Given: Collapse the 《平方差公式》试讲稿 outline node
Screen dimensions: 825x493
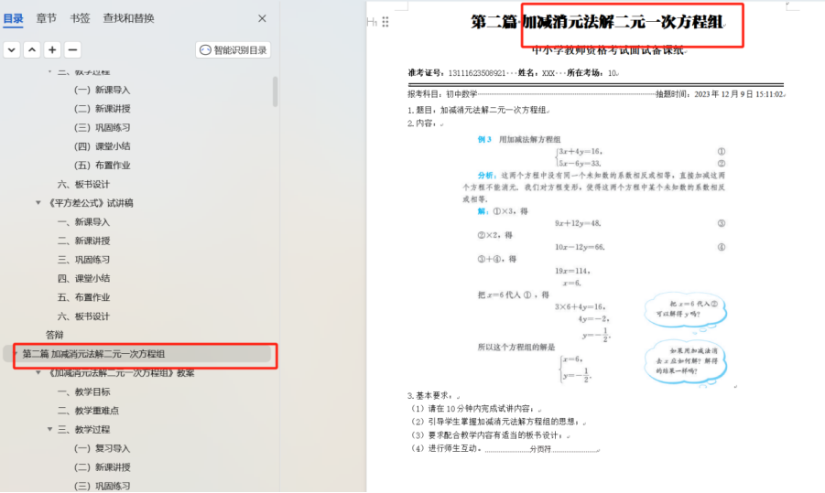Looking at the screenshot, I should [x=38, y=203].
